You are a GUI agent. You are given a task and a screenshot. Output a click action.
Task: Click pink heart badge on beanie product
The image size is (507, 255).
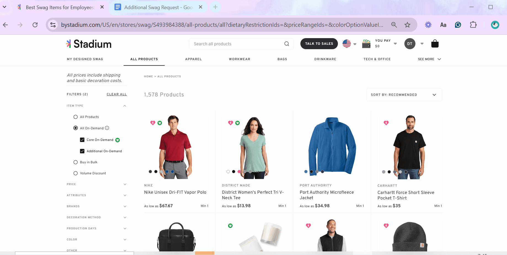pyautogui.click(x=386, y=225)
